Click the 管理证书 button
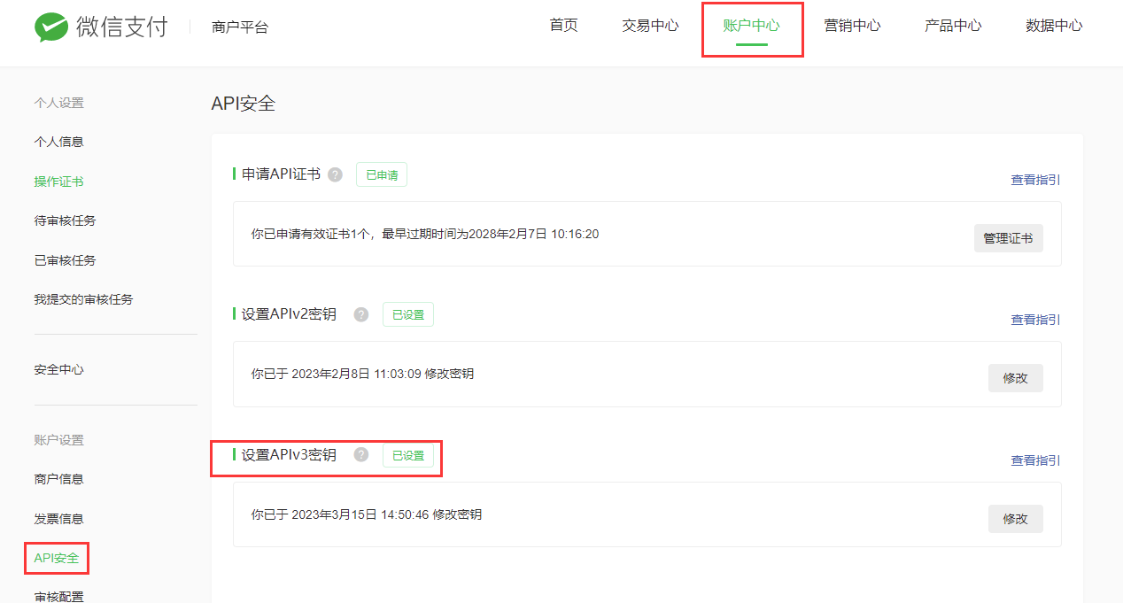This screenshot has width=1123, height=603. 1008,238
